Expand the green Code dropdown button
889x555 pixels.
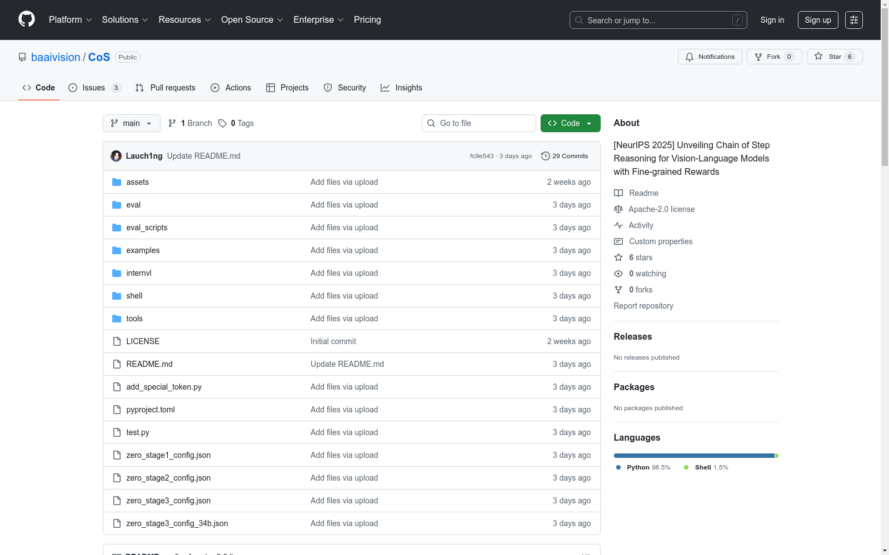(x=570, y=123)
